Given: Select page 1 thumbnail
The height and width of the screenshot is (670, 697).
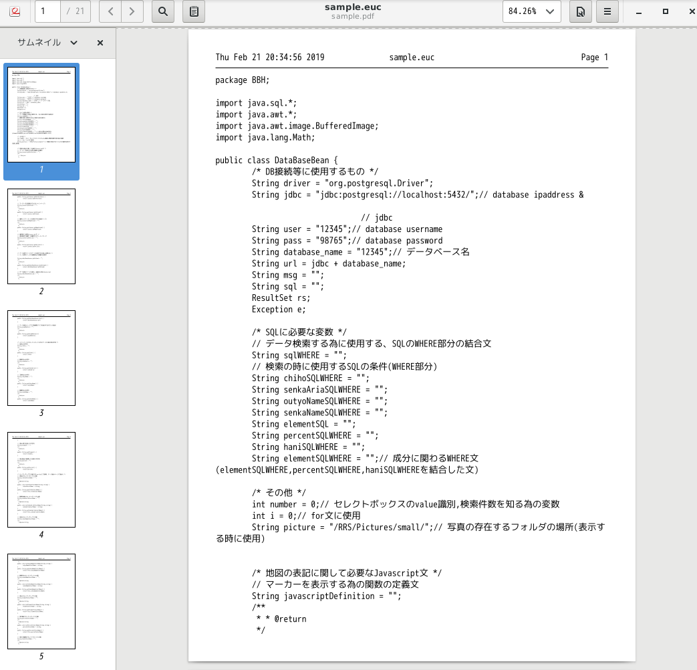Looking at the screenshot, I should click(x=41, y=115).
